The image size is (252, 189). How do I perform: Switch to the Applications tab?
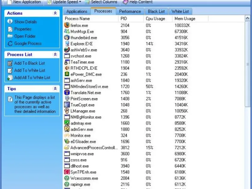point(77,11)
